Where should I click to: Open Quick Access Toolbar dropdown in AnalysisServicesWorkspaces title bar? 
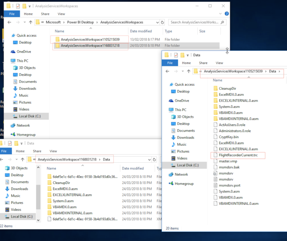pyautogui.click(x=29, y=6)
